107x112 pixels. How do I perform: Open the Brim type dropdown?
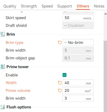point(78,43)
